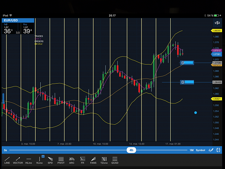
Task: Click the ORDERS legend entry
Action: click(39, 41)
